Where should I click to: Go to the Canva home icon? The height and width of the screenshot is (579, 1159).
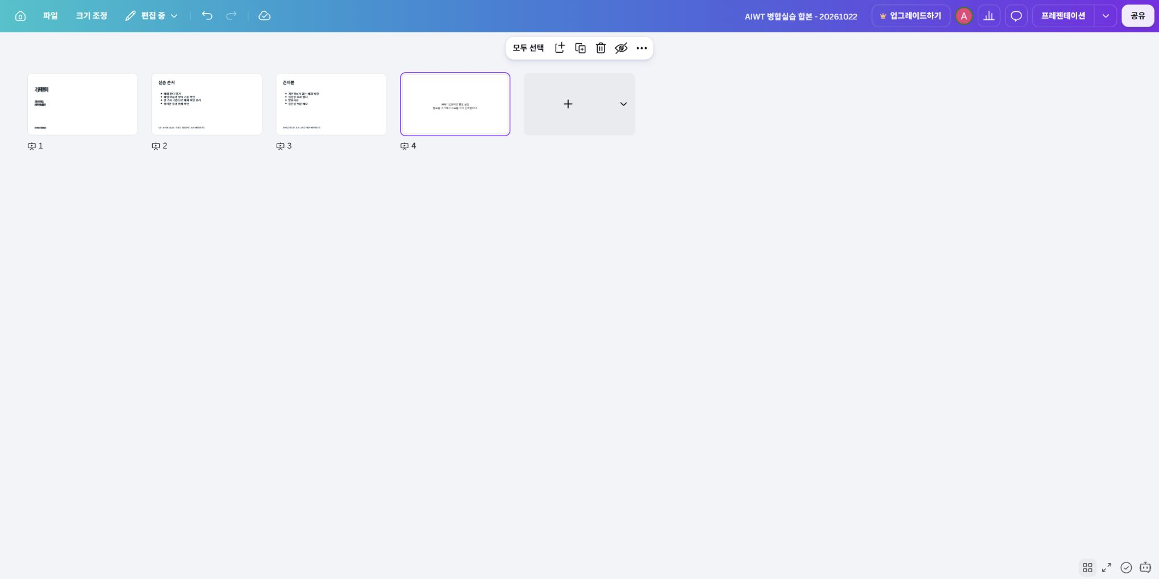(x=20, y=16)
